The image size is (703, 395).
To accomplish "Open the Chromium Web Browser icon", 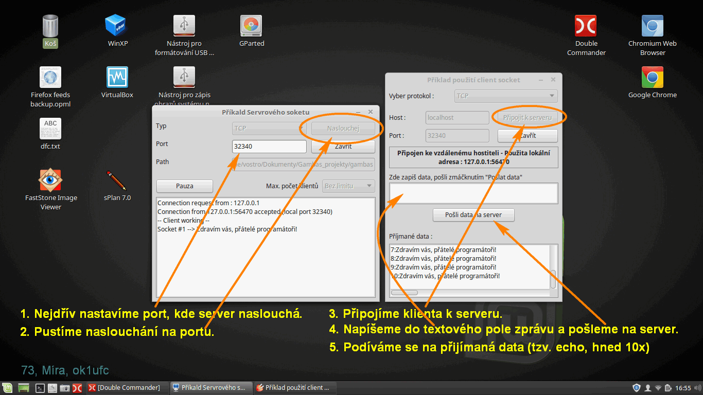I will (x=652, y=26).
